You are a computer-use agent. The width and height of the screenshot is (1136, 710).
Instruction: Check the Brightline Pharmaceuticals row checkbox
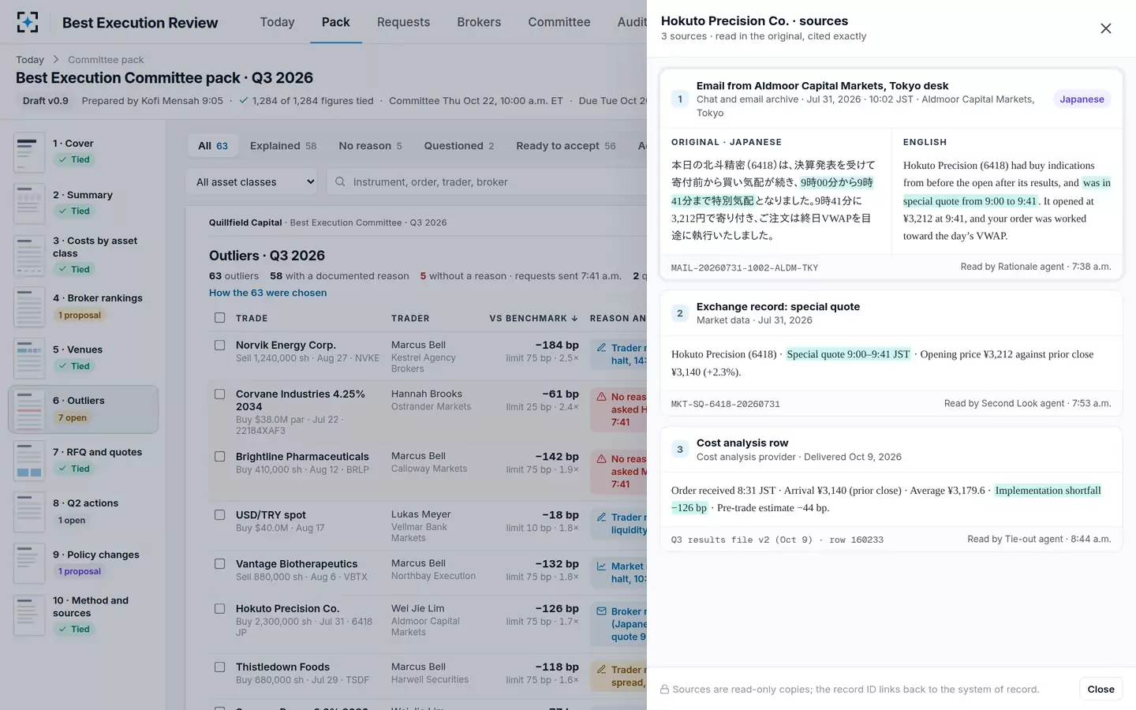220,456
